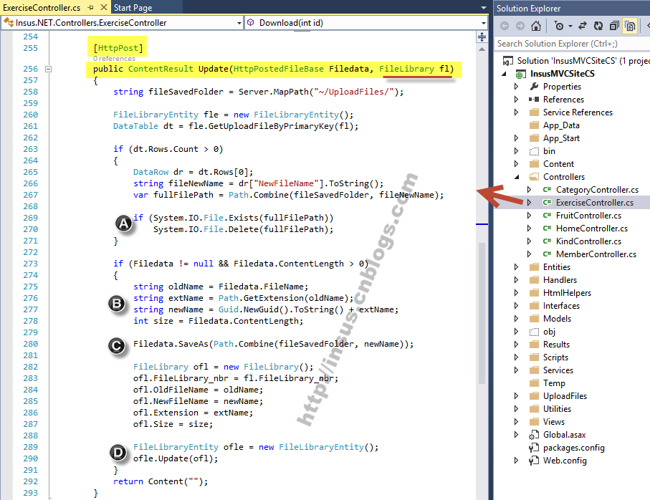Select the Scripts folder
The width and height of the screenshot is (650, 500).
pyautogui.click(x=555, y=357)
